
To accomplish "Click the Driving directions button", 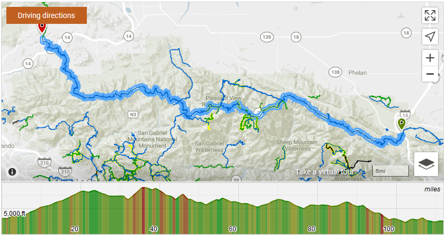I will point(47,15).
